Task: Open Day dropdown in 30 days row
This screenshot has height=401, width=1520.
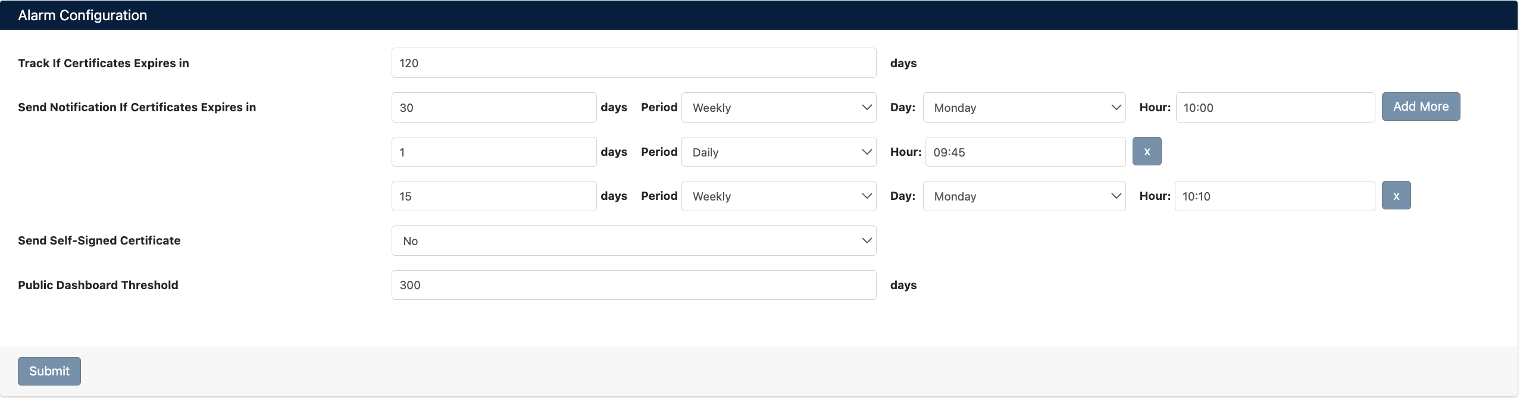Action: 1024,108
